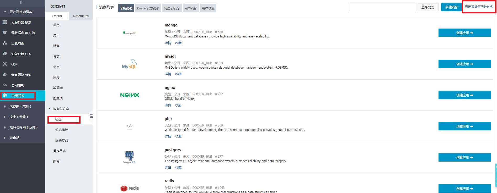Open 详情 link for mongo

coord(168,43)
